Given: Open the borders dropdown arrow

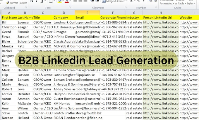Looking at the screenshot, I should click(54, 1).
